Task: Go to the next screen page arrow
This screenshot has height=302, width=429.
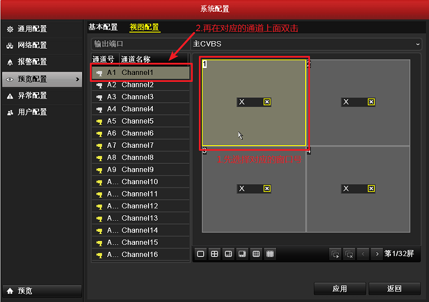Action: click(x=378, y=254)
